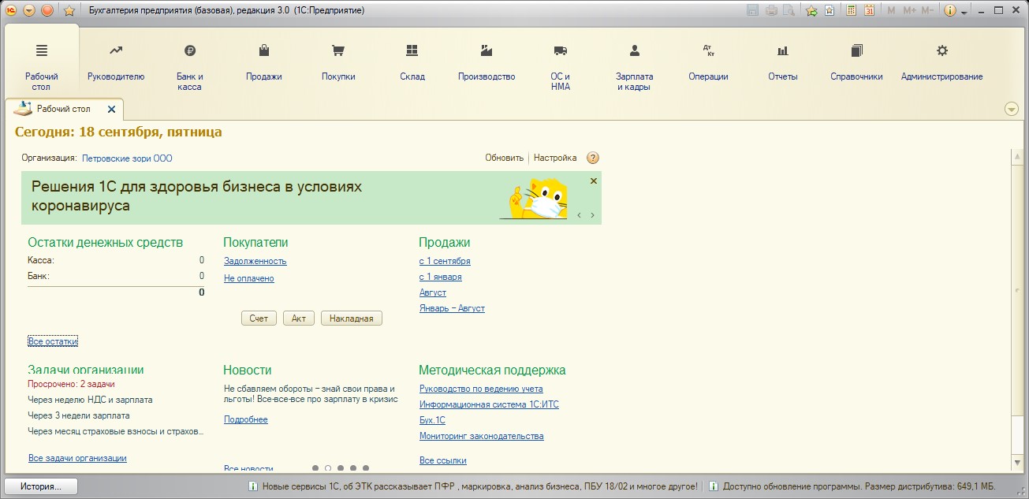The width and height of the screenshot is (1029, 499).
Task: Open the calendar icon showing 31
Action: (x=870, y=11)
